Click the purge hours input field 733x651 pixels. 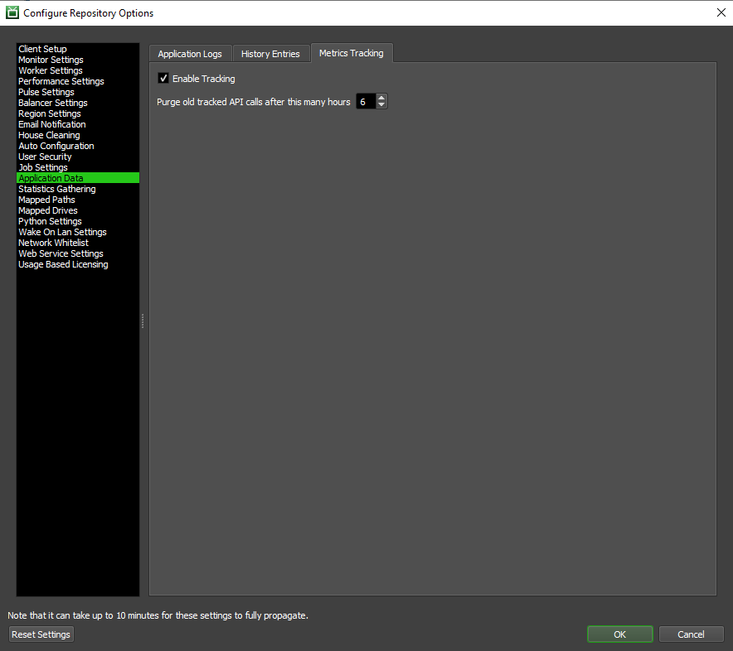pyautogui.click(x=366, y=101)
